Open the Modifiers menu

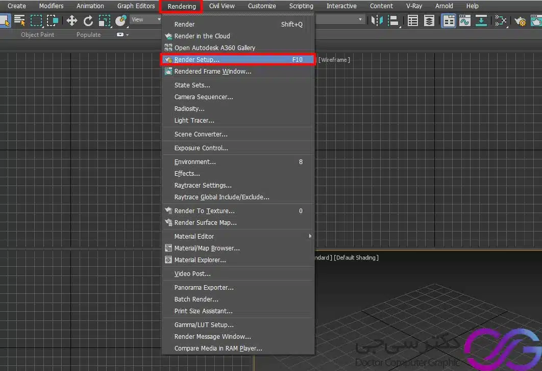pos(51,6)
